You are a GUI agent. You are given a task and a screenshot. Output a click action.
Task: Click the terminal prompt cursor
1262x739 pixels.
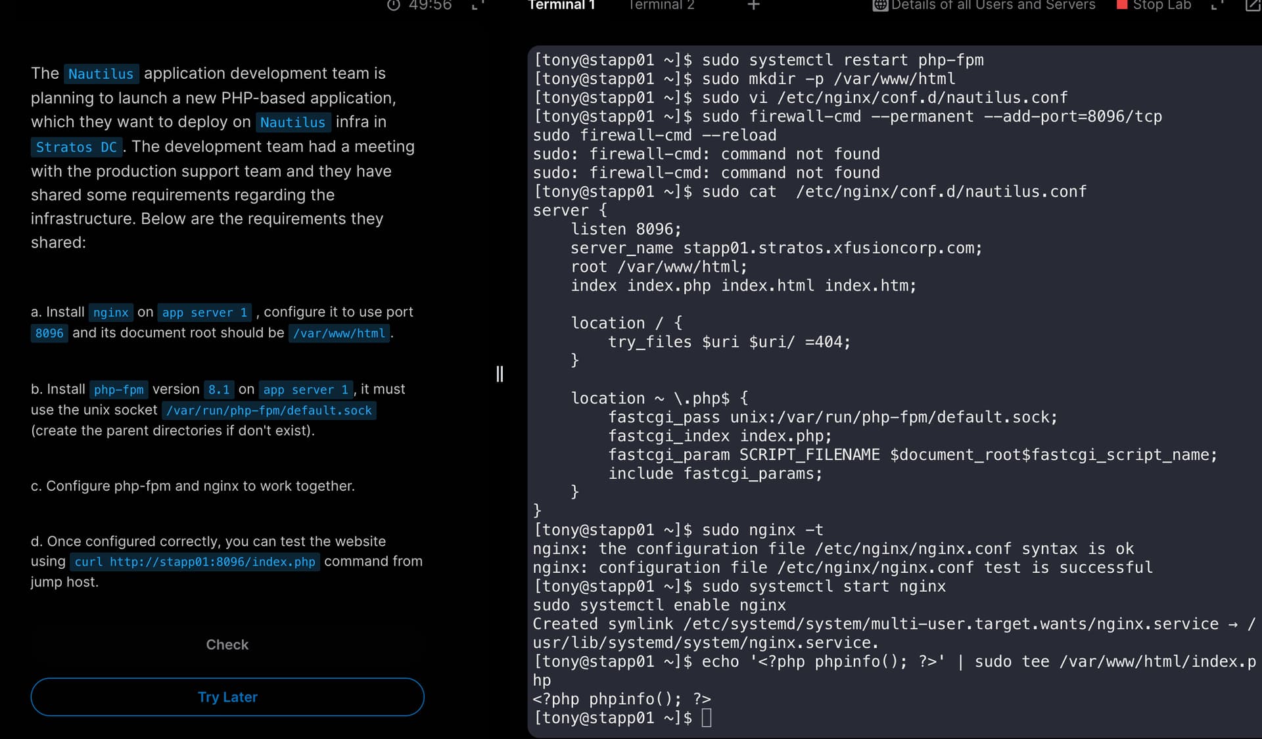(x=707, y=717)
